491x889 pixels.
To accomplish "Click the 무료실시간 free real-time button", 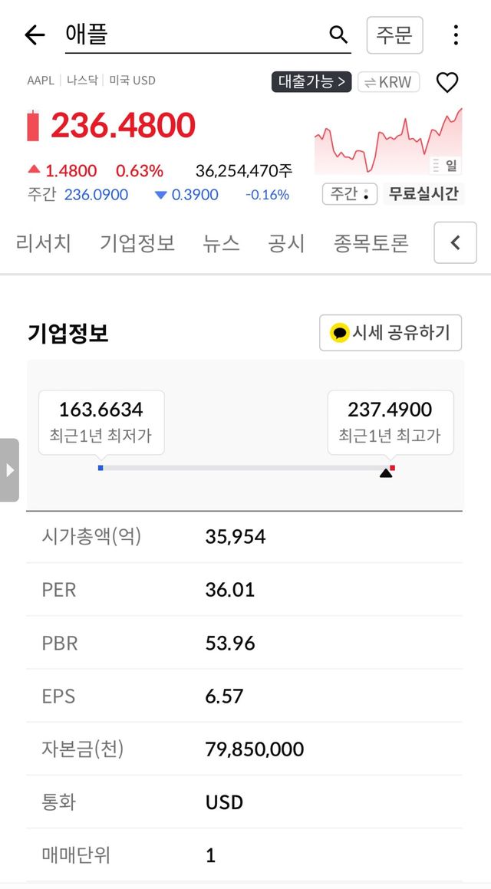I will [423, 194].
